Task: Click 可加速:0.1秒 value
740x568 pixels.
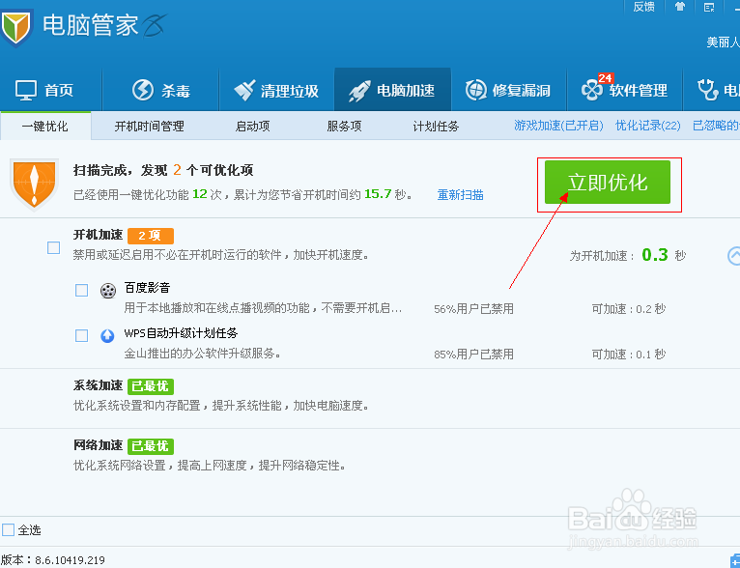Action: tap(629, 355)
